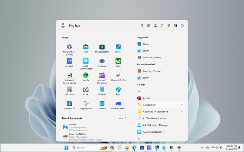This screenshot has height=152, width=244.
Task: Open the weather widget on the taskbar
Action: [120, 147]
